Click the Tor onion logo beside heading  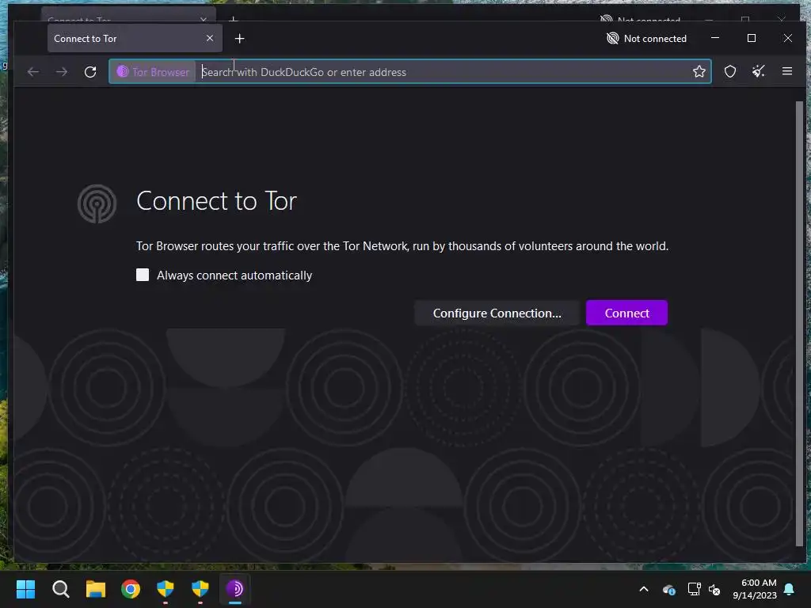click(97, 203)
